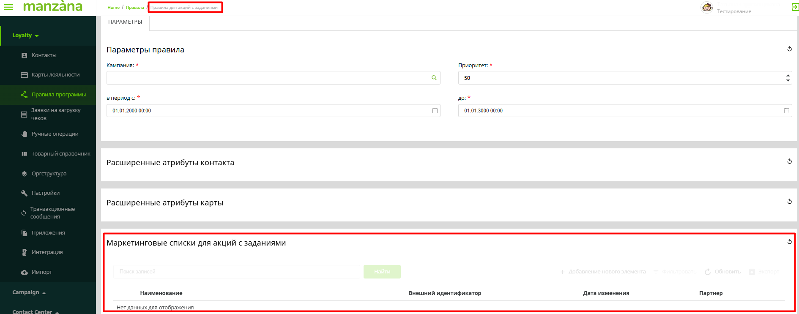
Task: Click the user avatar icon
Action: (707, 8)
